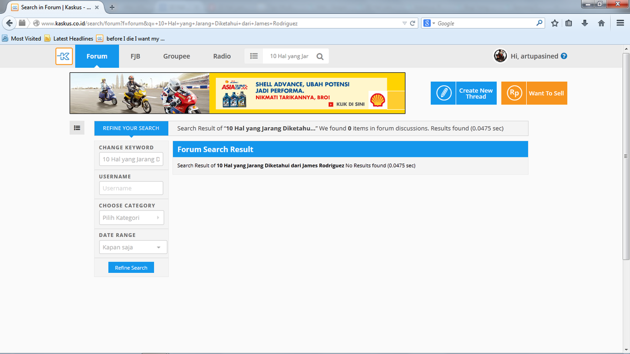Click the Kaskus header search box
Screen dimensions: 630x354
tap(289, 56)
